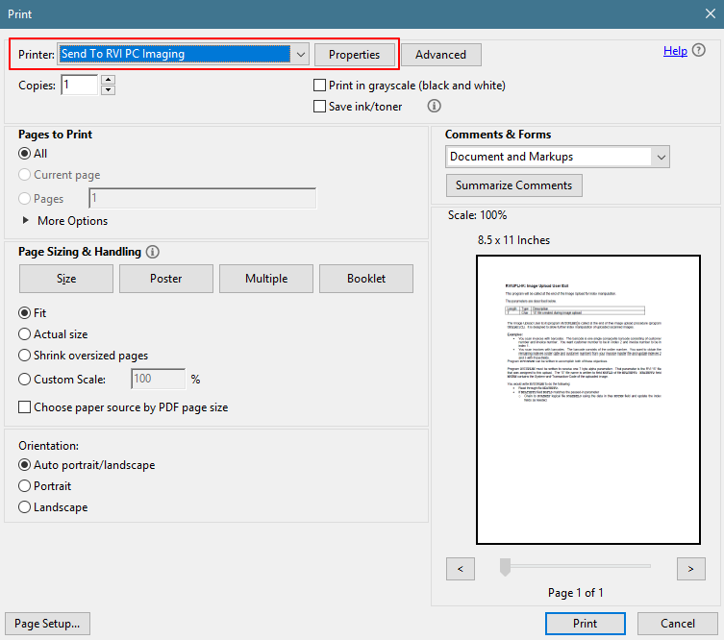The width and height of the screenshot is (724, 640).
Task: Click the Booklet button
Action: [x=366, y=279]
